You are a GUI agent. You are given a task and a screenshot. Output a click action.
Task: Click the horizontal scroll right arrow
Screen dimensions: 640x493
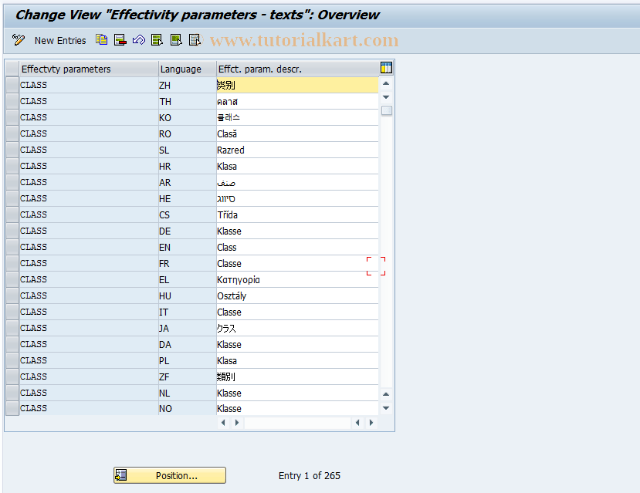[370, 423]
